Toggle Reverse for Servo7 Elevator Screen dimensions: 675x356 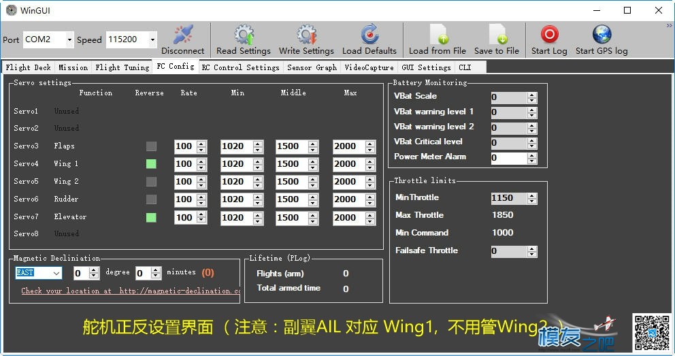pyautogui.click(x=151, y=217)
